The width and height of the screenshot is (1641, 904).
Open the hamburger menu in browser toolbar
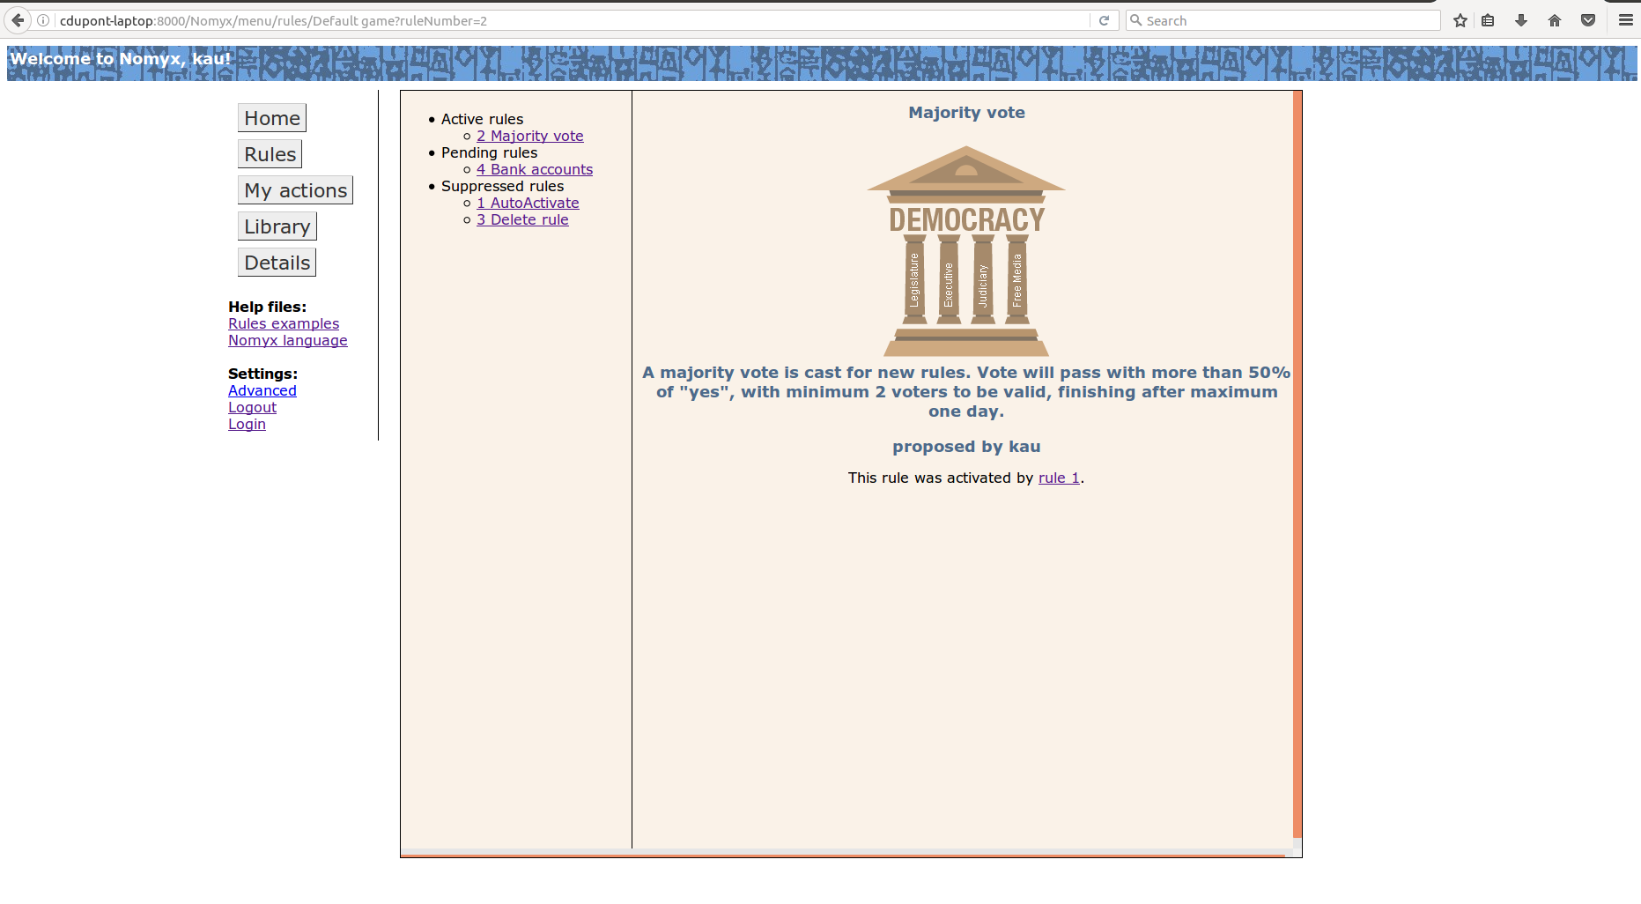pos(1626,20)
